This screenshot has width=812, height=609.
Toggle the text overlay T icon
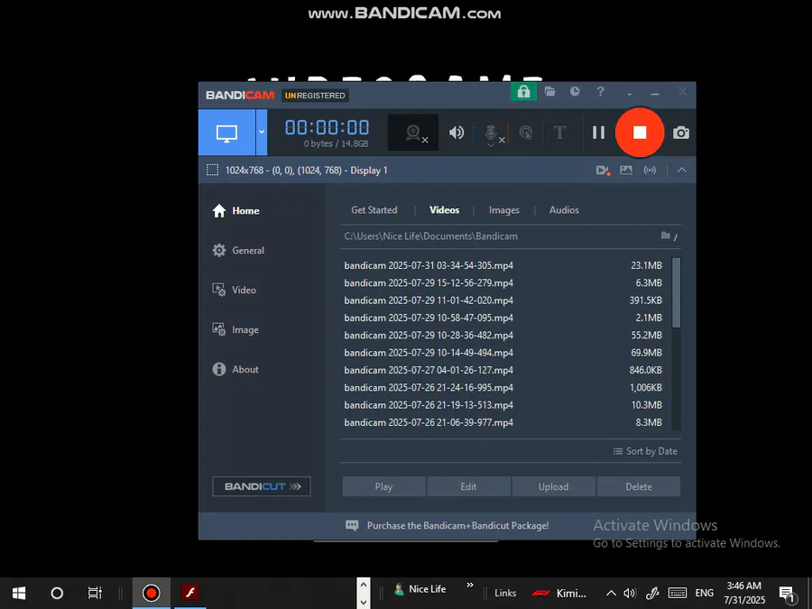(x=559, y=133)
